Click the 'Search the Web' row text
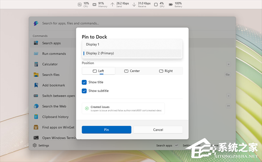 tap(54, 106)
